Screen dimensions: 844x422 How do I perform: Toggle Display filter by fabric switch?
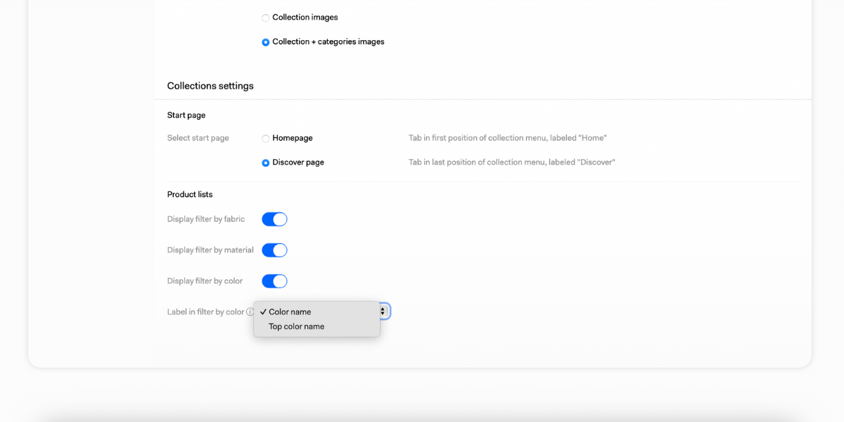point(274,219)
